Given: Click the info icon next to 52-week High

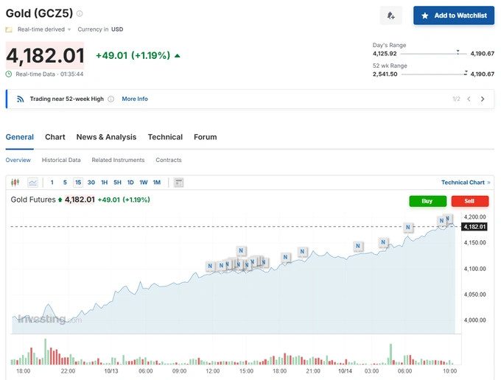Looking at the screenshot, I should tap(111, 99).
